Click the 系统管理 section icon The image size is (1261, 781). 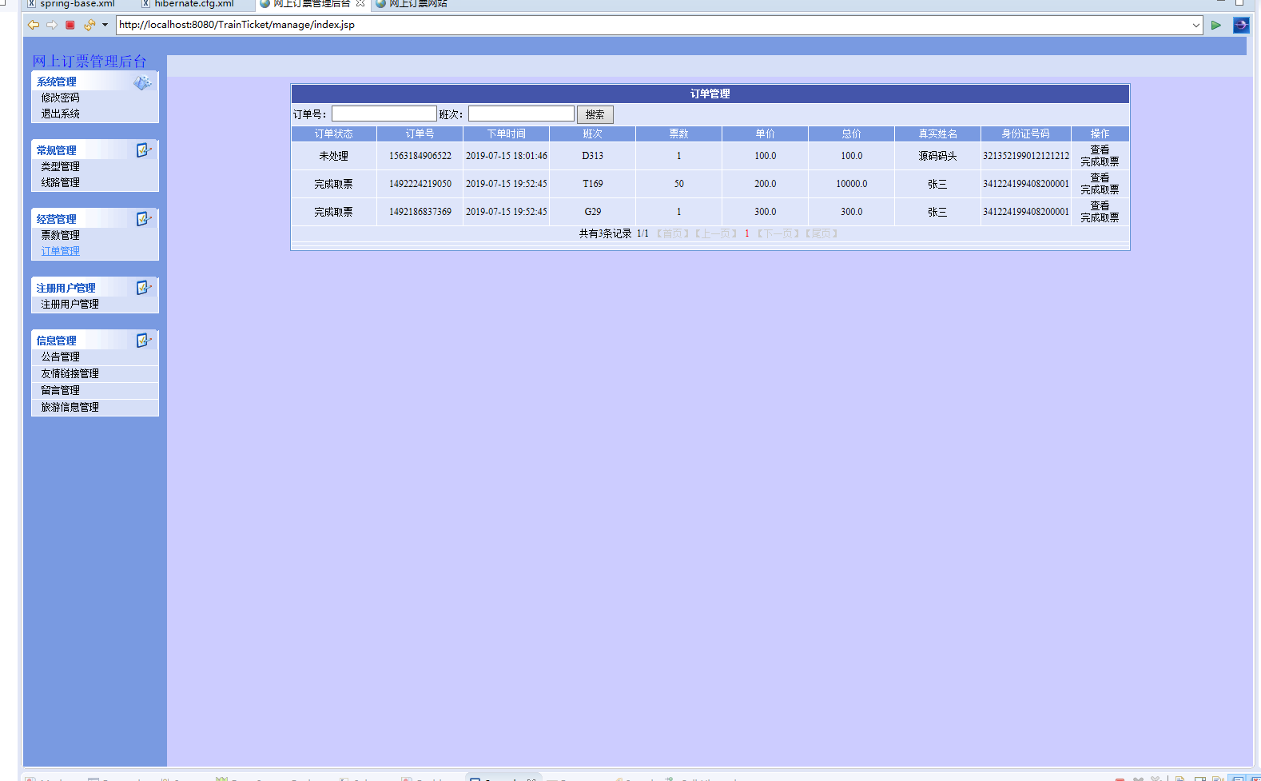point(142,82)
